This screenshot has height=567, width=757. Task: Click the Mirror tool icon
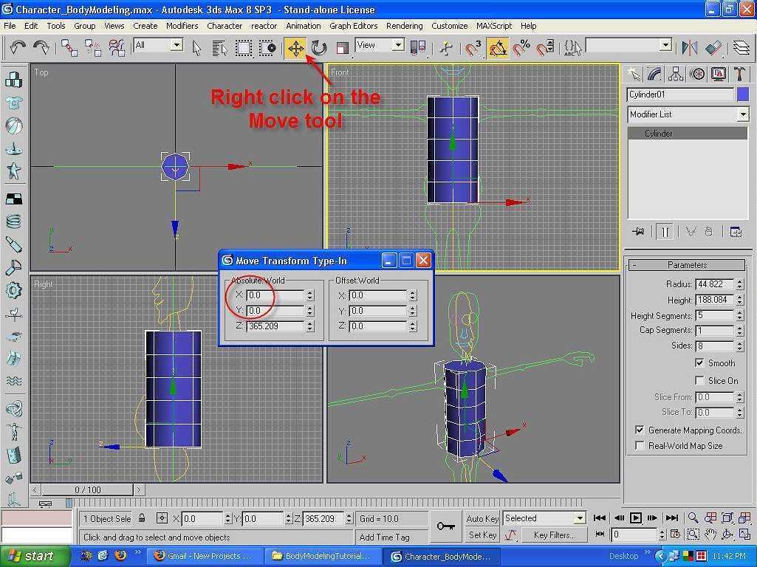(689, 48)
